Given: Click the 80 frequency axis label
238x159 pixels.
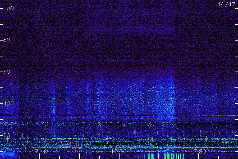Looking at the screenshot, I should [x=7, y=40].
